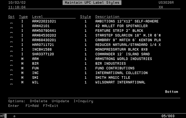The height and width of the screenshot is (118, 186).
Task: Click the 'a' indicator in status bar
Action: [x=14, y=116]
